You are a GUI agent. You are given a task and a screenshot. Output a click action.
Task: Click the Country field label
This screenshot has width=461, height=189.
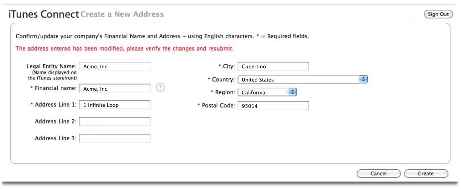tap(221, 79)
